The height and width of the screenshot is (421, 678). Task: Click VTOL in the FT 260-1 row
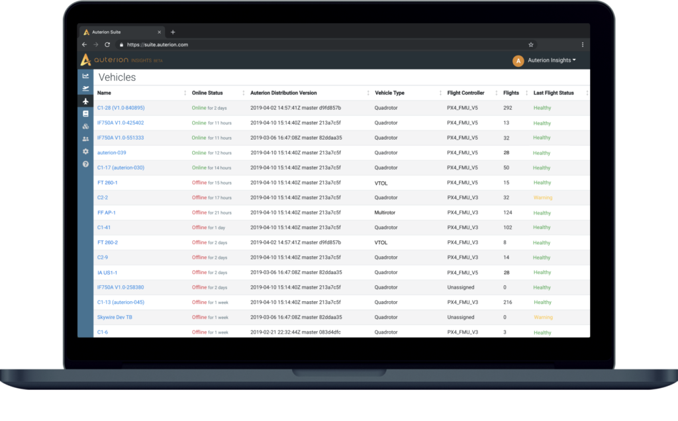381,183
